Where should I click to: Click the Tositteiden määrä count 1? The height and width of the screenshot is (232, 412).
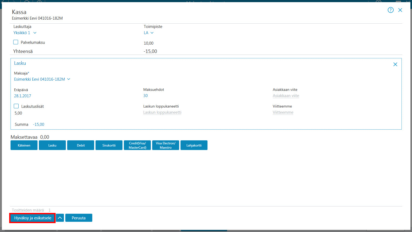point(50,210)
